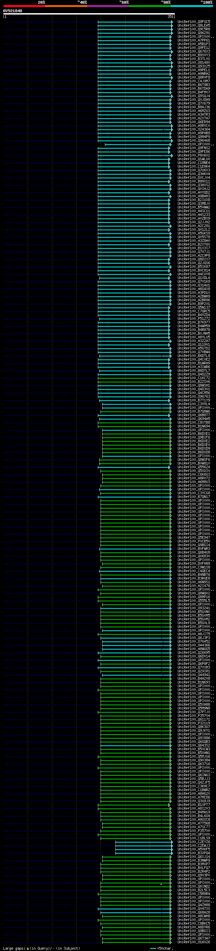Select the UniRef100_Q6IND2 label
This screenshot has width=216, height=951.
coord(194,886)
